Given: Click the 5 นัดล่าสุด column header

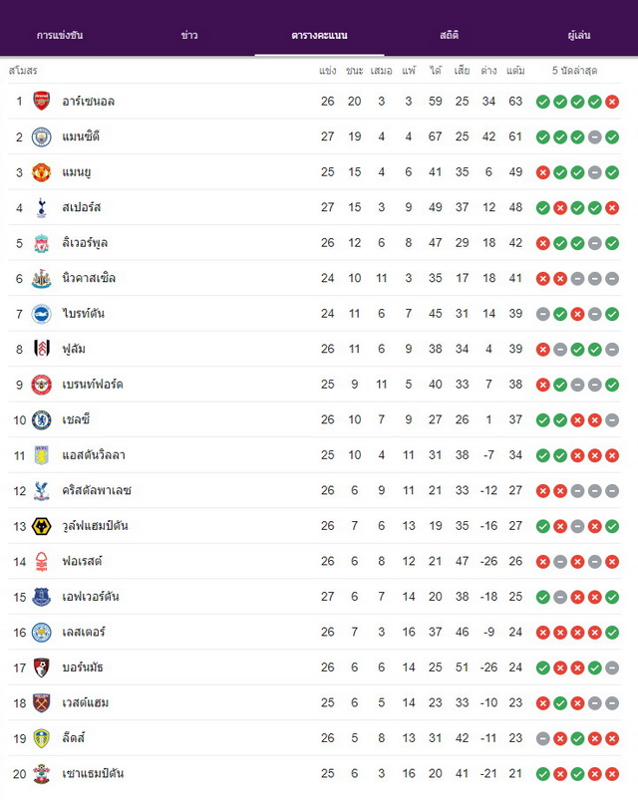Looking at the screenshot, I should (x=575, y=71).
